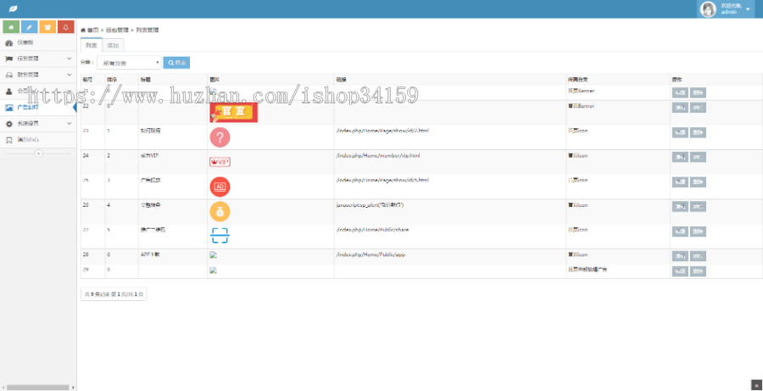This screenshot has width=763, height=391.
Task: Click the leaf logo in top bar
Action: click(x=10, y=8)
